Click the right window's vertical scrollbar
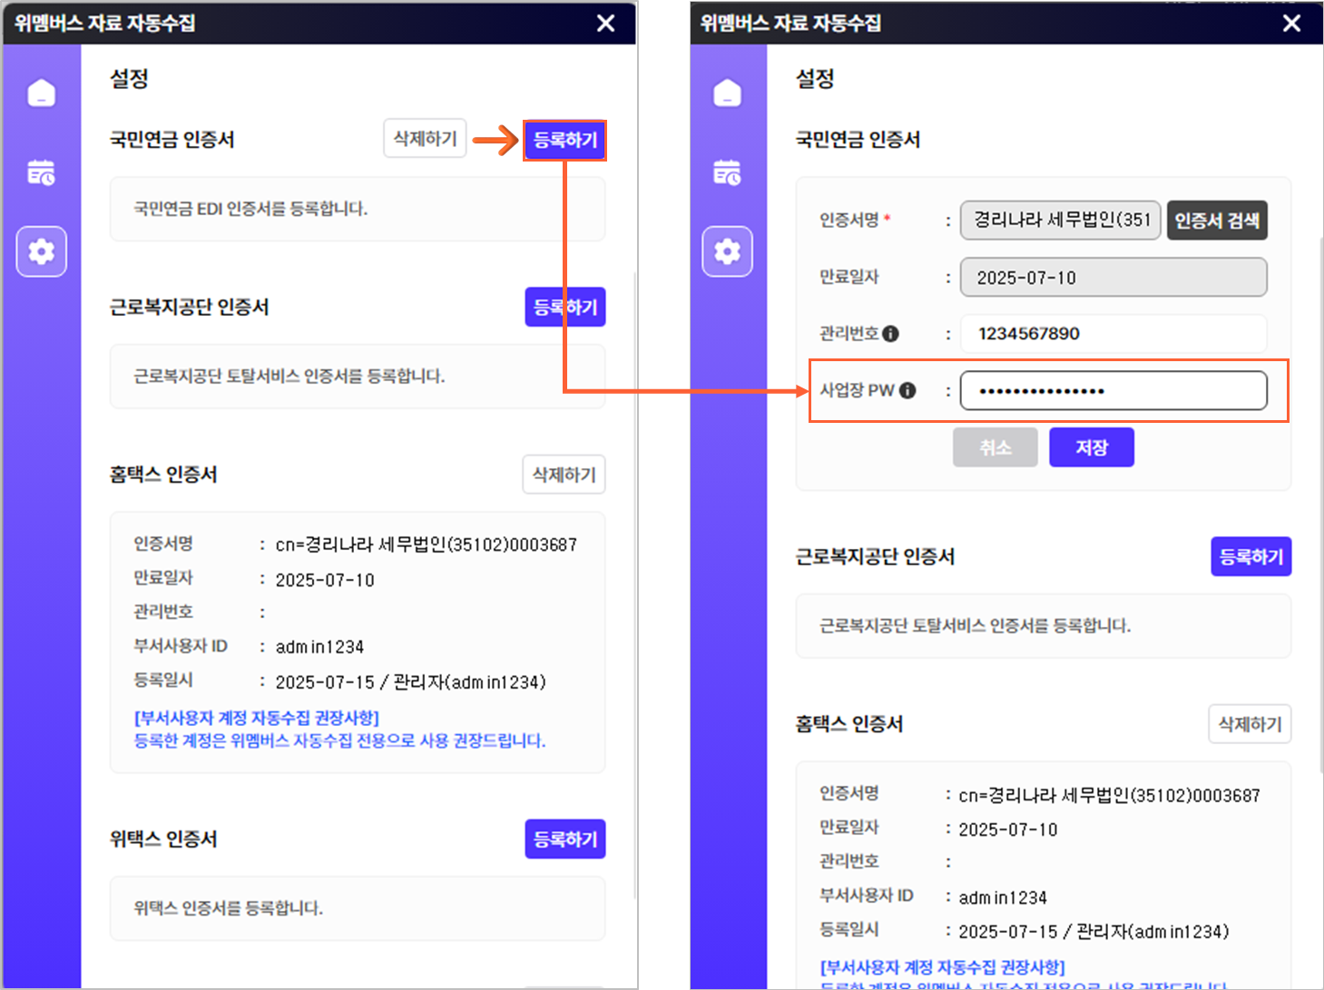The width and height of the screenshot is (1324, 990). (x=1320, y=504)
